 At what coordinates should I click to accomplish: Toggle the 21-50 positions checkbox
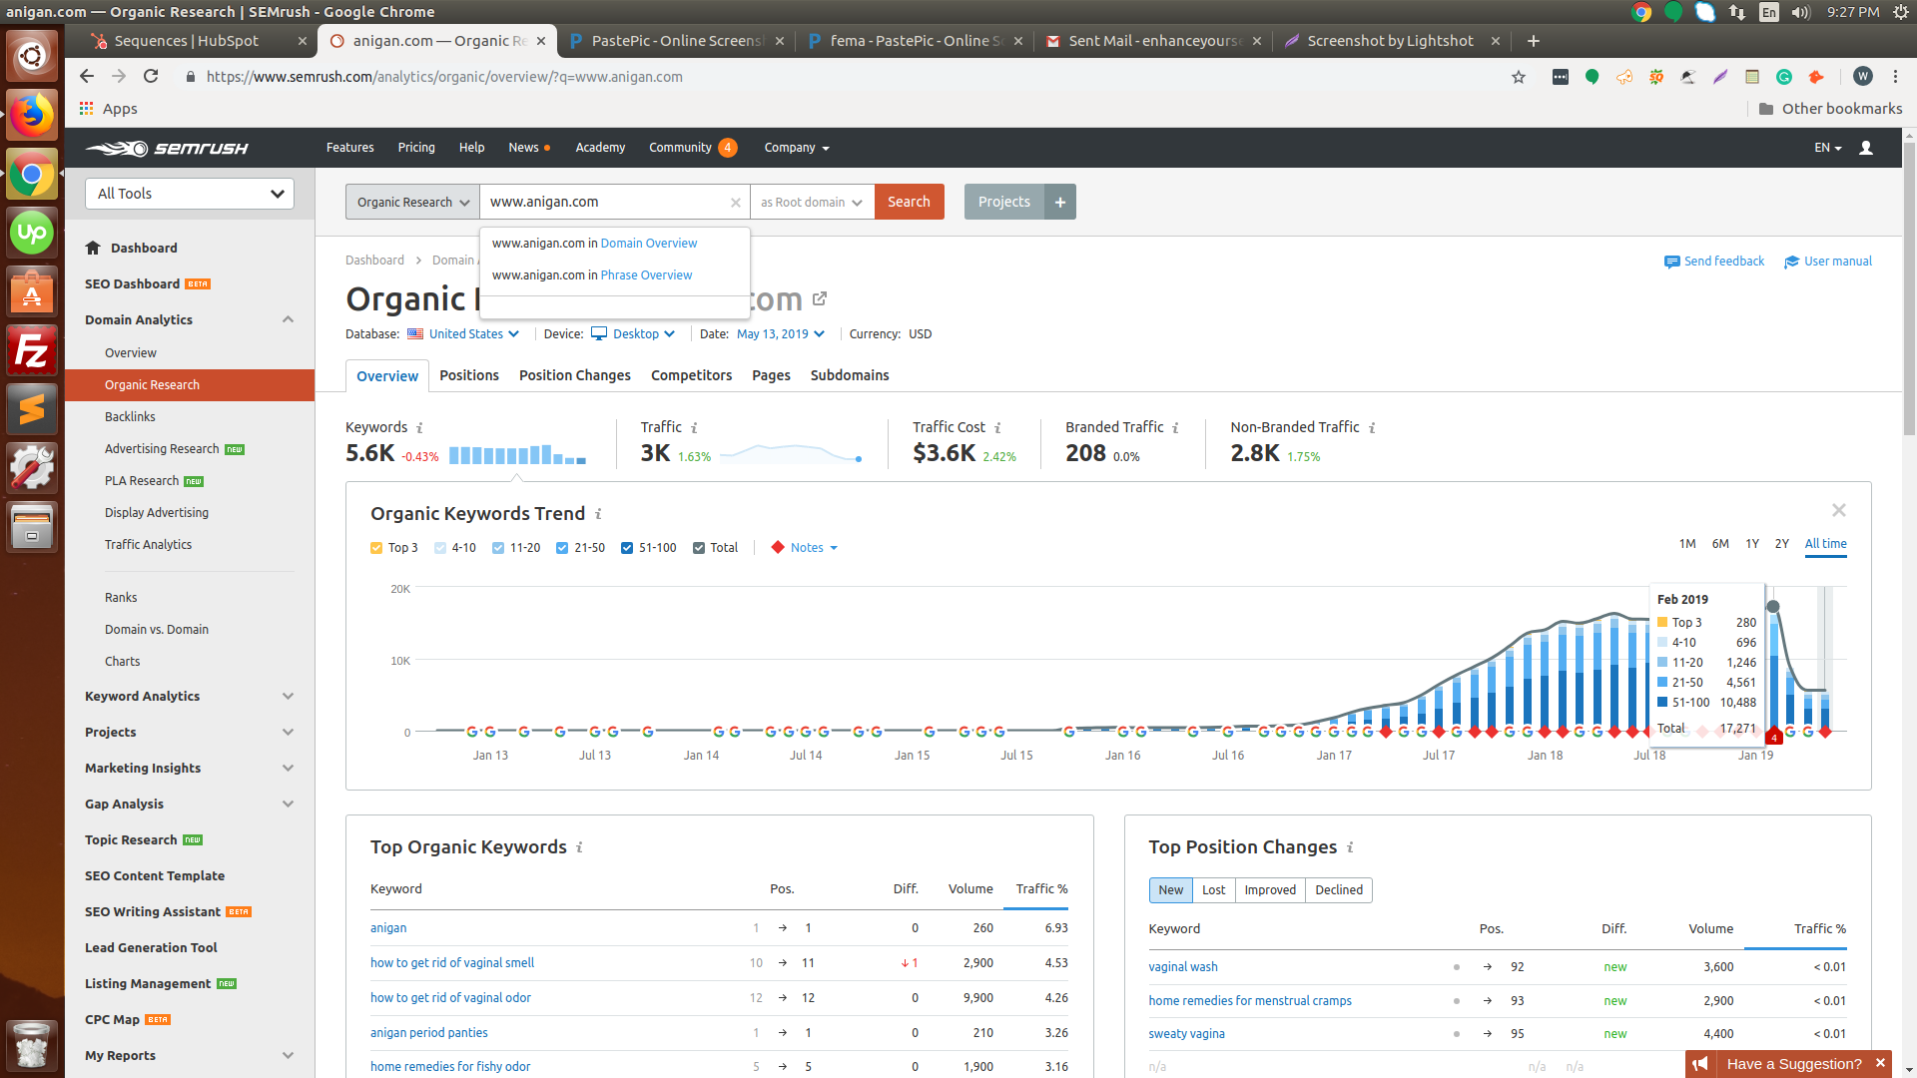(x=562, y=548)
